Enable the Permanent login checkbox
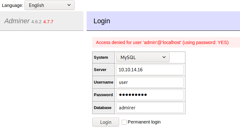 (124, 122)
